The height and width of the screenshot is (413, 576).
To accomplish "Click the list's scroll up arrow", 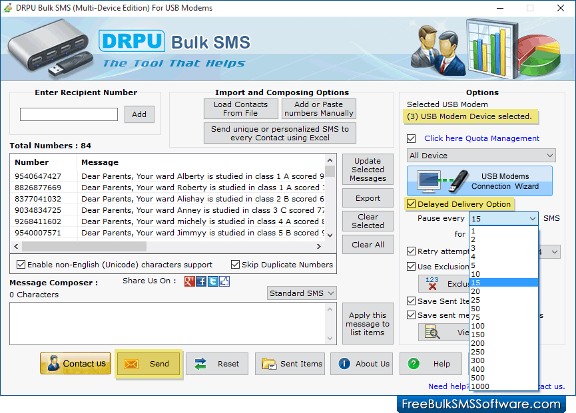I will [x=330, y=160].
